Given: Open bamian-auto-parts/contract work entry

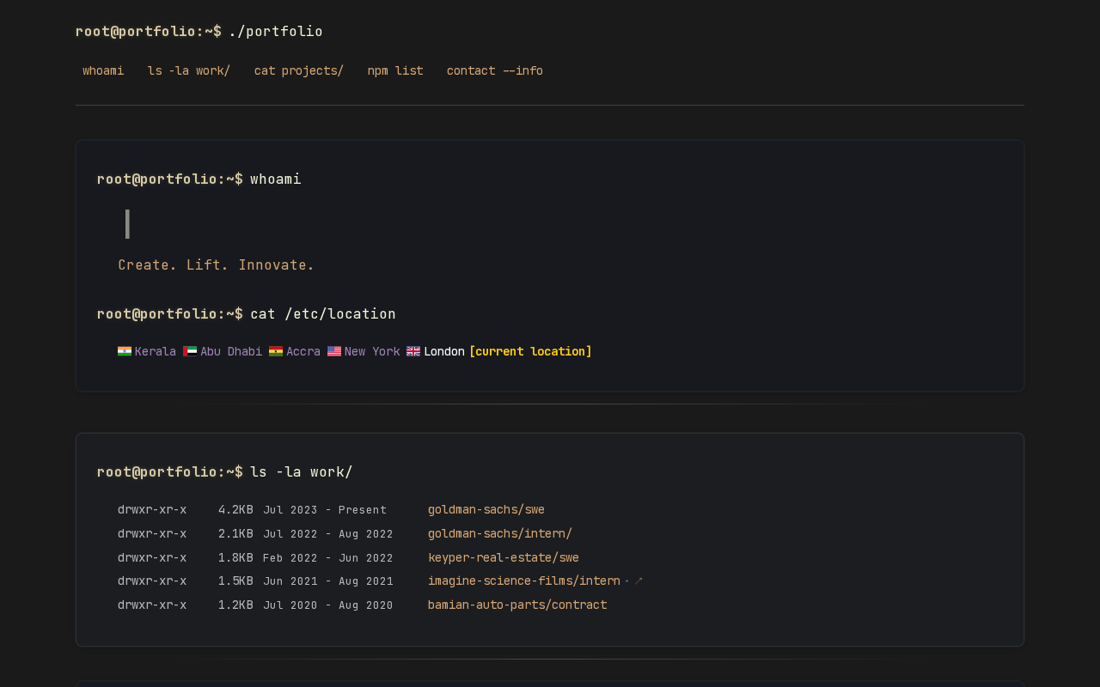Looking at the screenshot, I should click(x=517, y=605).
